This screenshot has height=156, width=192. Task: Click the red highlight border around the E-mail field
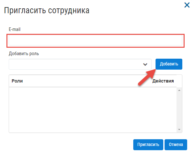(x=96, y=34)
